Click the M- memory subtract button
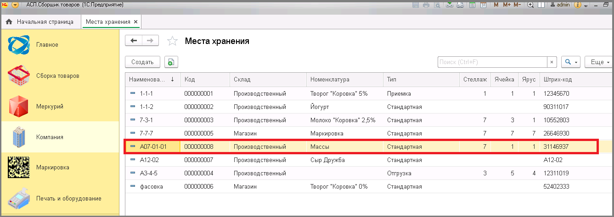 tap(517, 5)
